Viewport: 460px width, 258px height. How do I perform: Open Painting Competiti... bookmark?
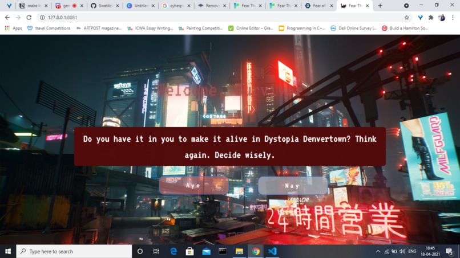pyautogui.click(x=201, y=28)
